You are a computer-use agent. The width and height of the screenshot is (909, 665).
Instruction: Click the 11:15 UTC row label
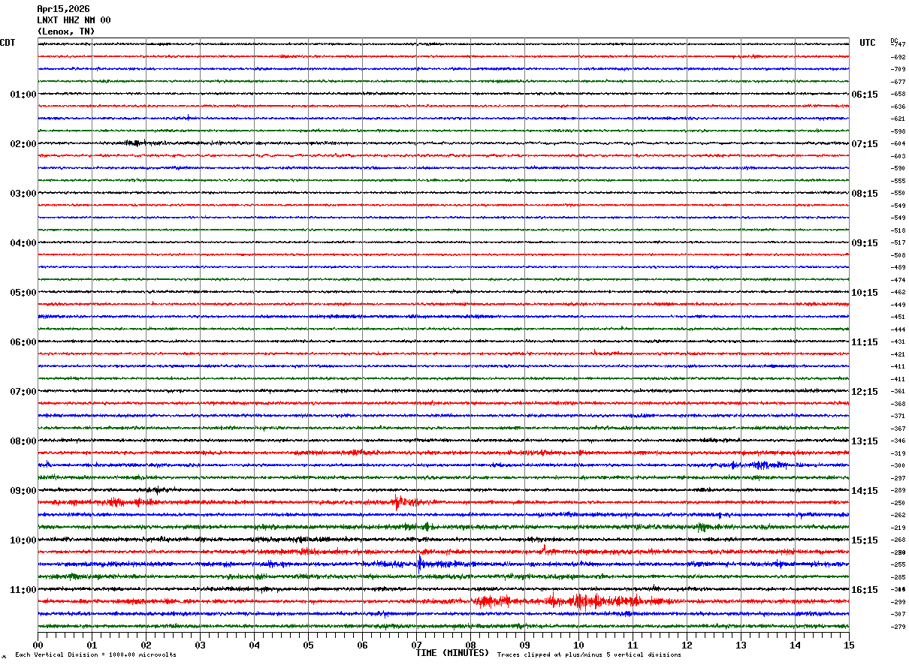[865, 342]
